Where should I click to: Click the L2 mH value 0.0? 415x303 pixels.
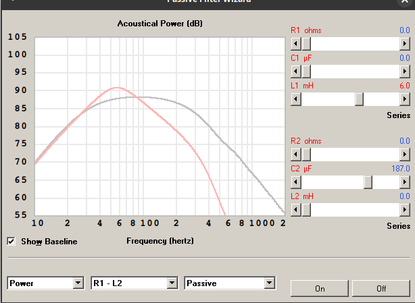pyautogui.click(x=405, y=196)
